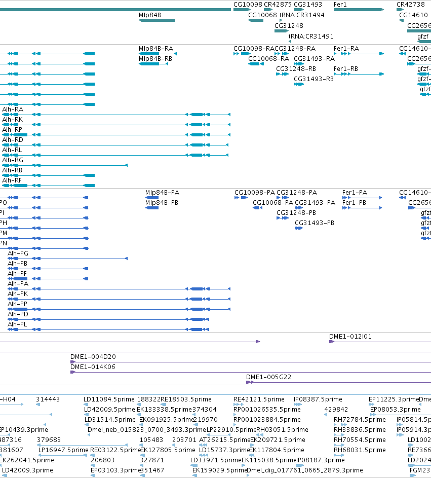Click Fer1-PB protein label
The image size is (431, 478).
point(354,203)
